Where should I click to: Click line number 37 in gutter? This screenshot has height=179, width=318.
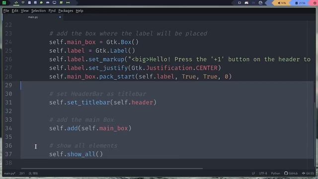(x=8, y=154)
